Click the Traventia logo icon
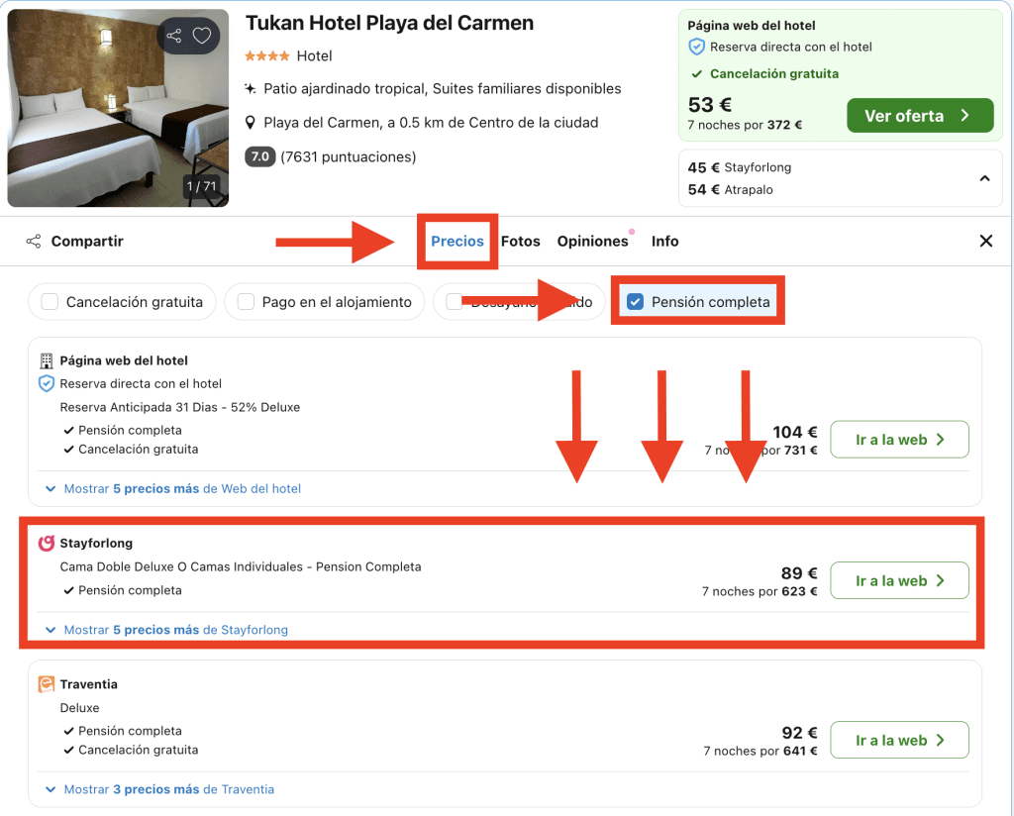The width and height of the screenshot is (1014, 816). pyautogui.click(x=46, y=684)
